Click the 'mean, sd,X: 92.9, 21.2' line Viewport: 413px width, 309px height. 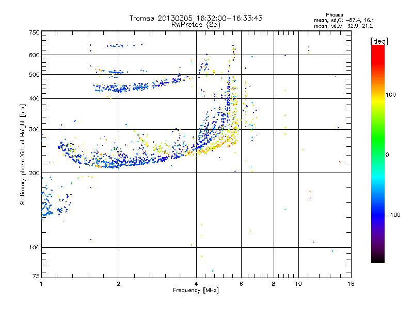pyautogui.click(x=343, y=26)
